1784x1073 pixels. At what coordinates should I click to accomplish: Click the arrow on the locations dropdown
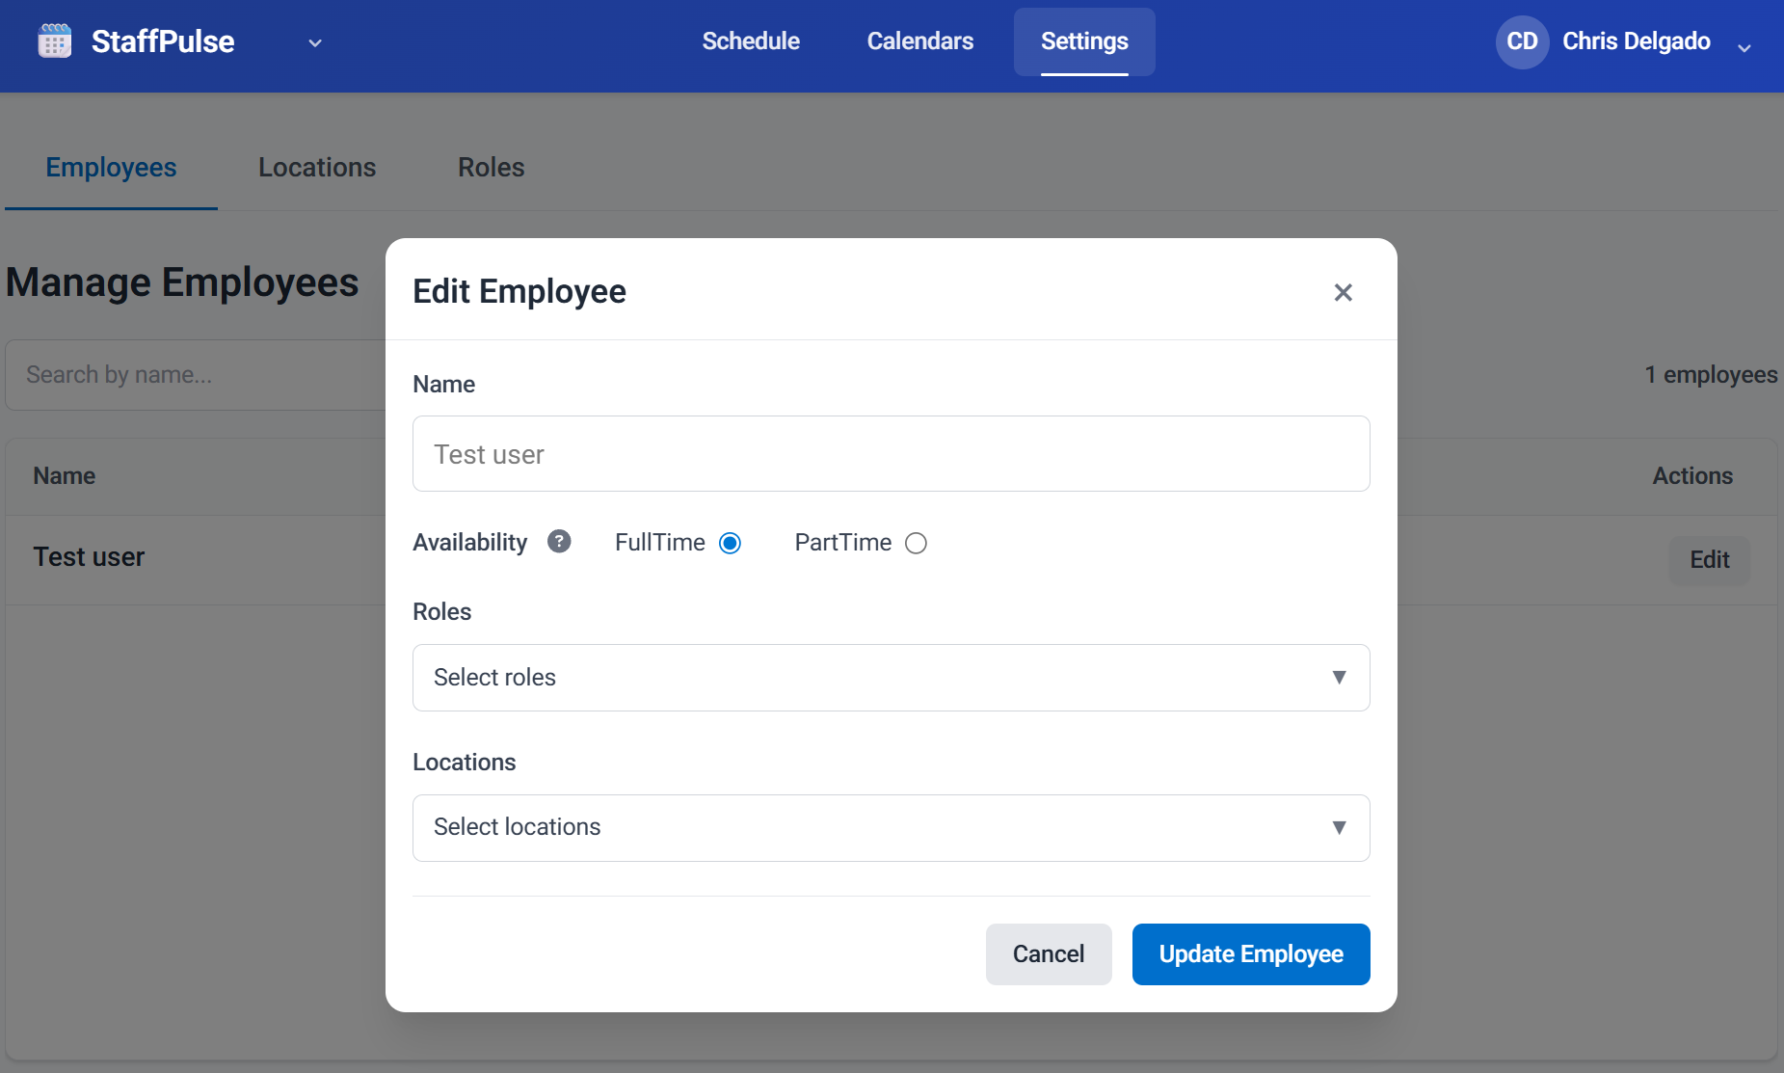click(1339, 828)
